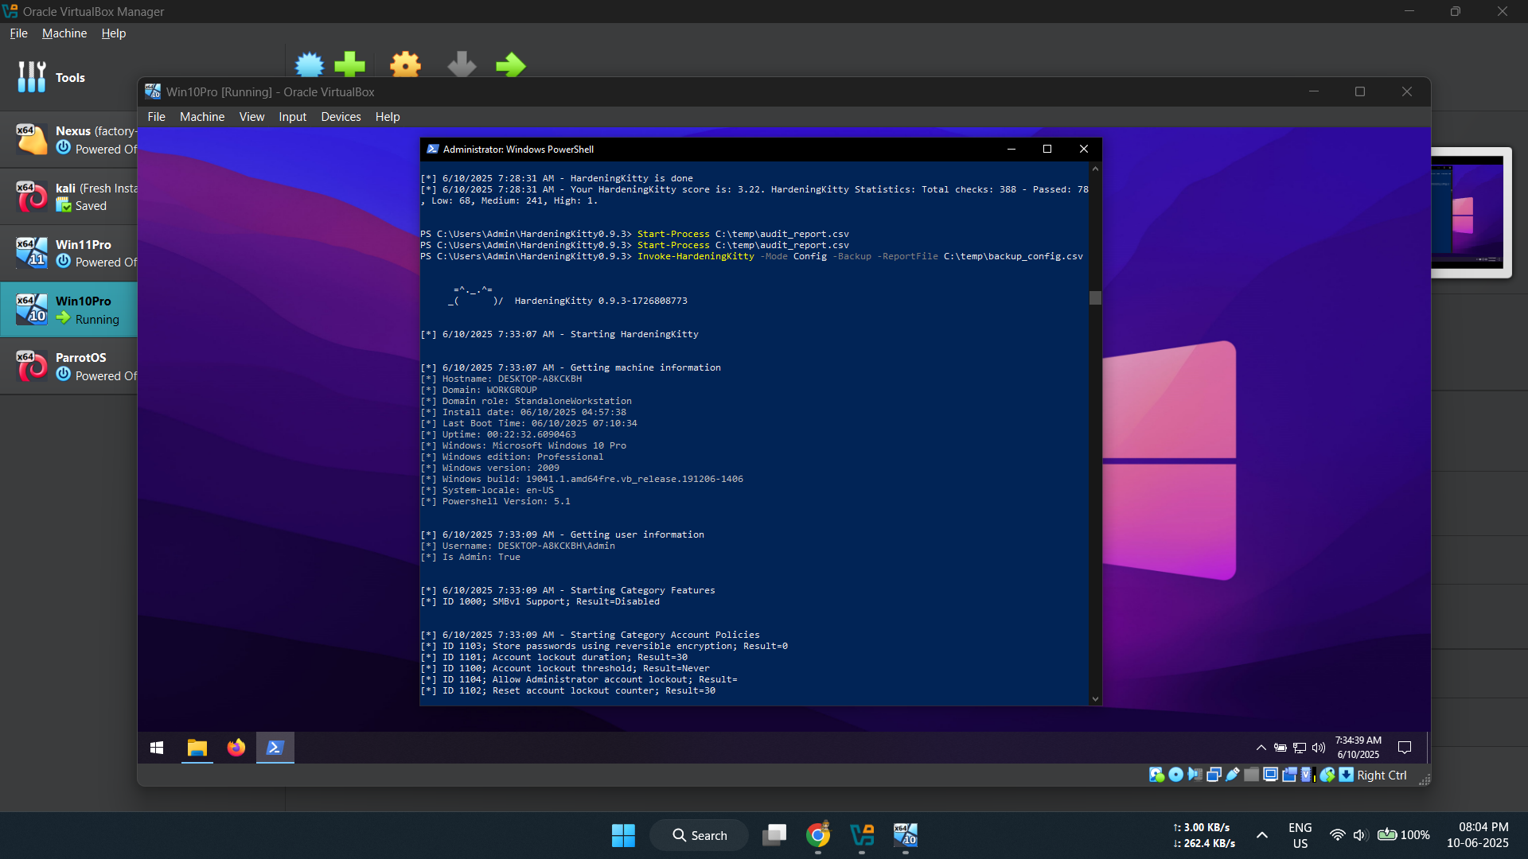The width and height of the screenshot is (1528, 859).
Task: Click the grey Discard down-arrow toolbar icon
Action: 462,64
